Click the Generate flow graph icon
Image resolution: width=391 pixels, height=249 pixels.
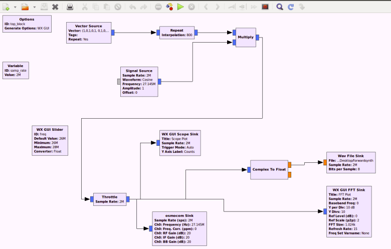point(169,7)
